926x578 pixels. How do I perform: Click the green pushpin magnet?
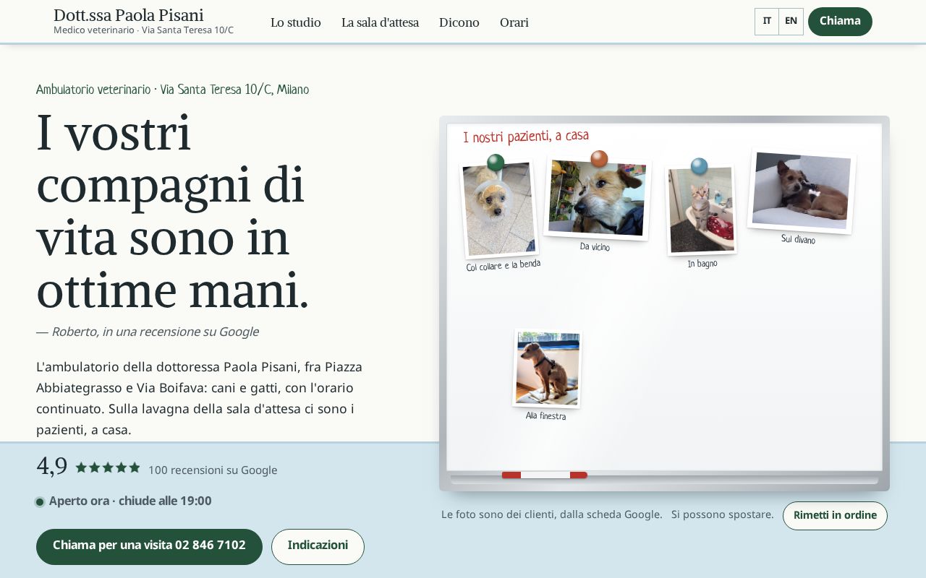pyautogui.click(x=496, y=163)
